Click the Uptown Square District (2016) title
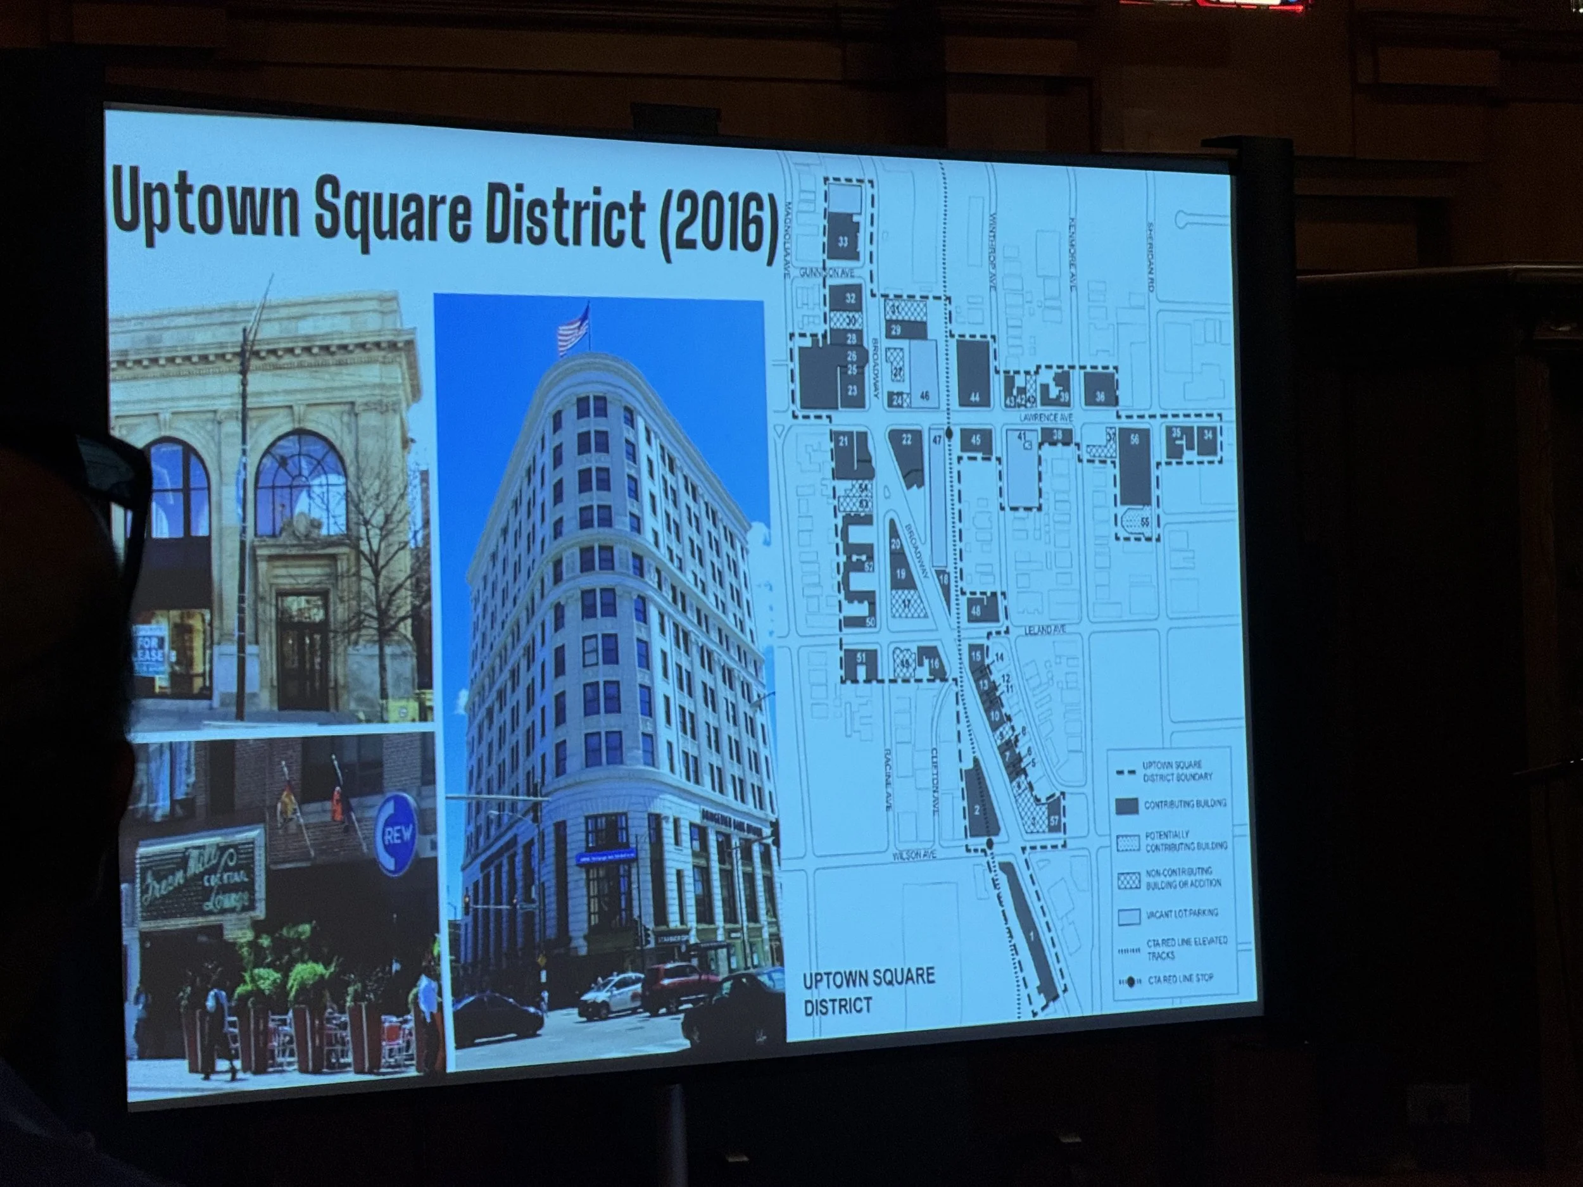 (x=444, y=210)
